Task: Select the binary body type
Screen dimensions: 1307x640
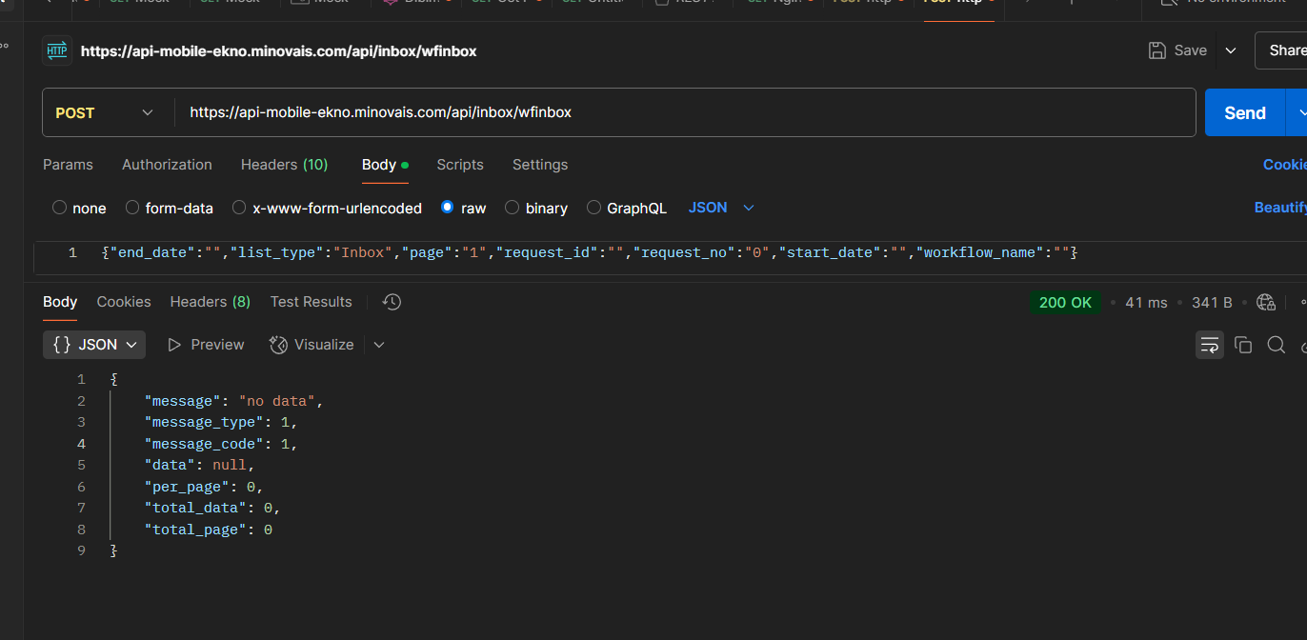Action: click(x=513, y=208)
